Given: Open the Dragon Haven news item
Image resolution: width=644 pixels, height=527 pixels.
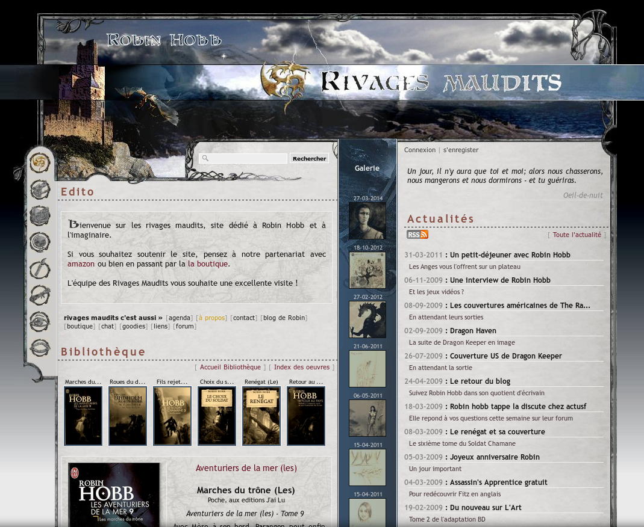Looking at the screenshot, I should pos(473,330).
